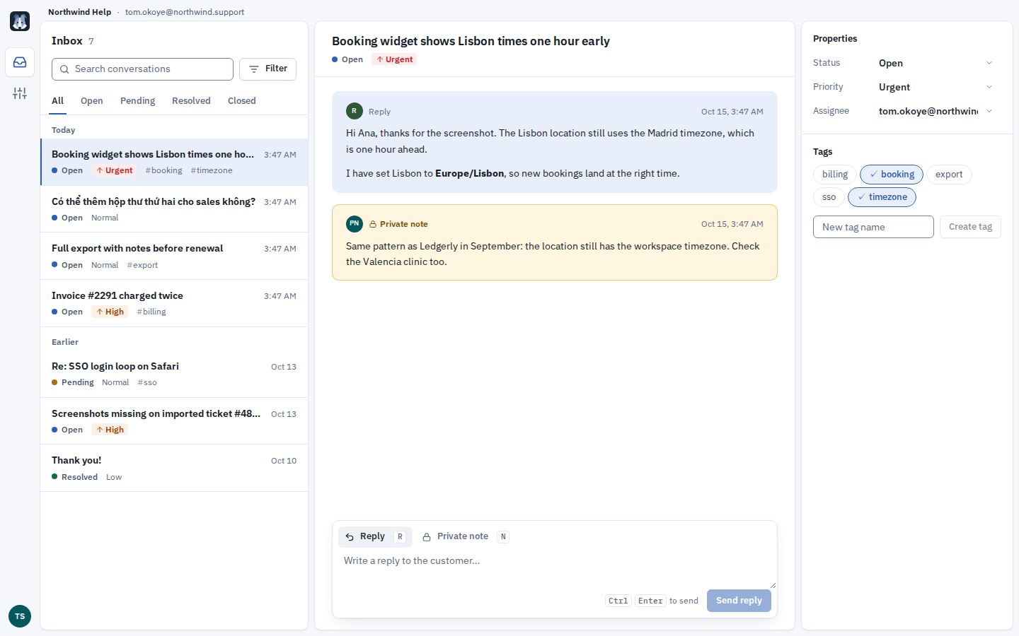
Task: Switch to the Resolved tab
Action: (191, 101)
